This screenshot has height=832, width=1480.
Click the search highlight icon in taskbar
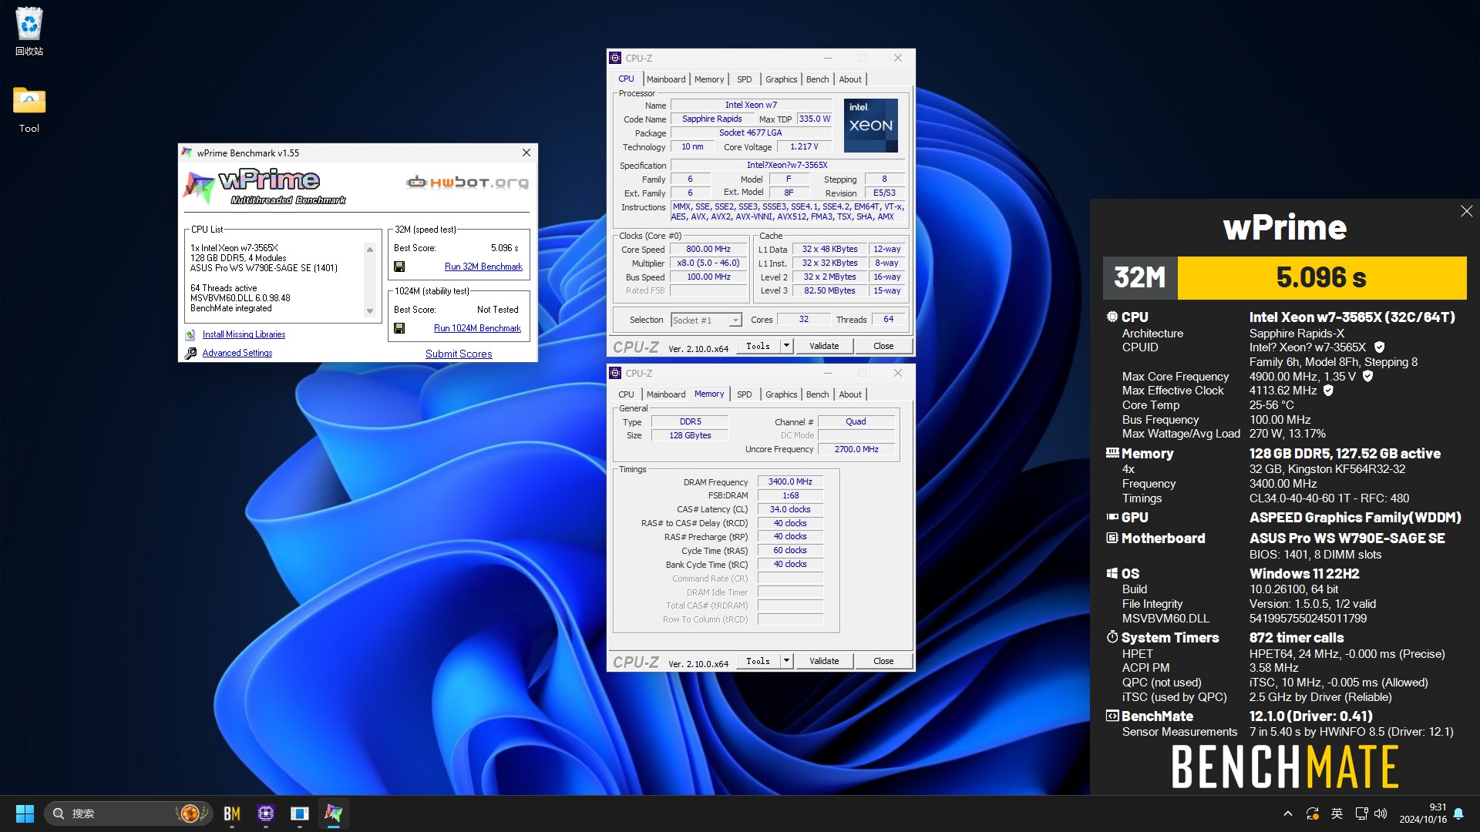(190, 814)
